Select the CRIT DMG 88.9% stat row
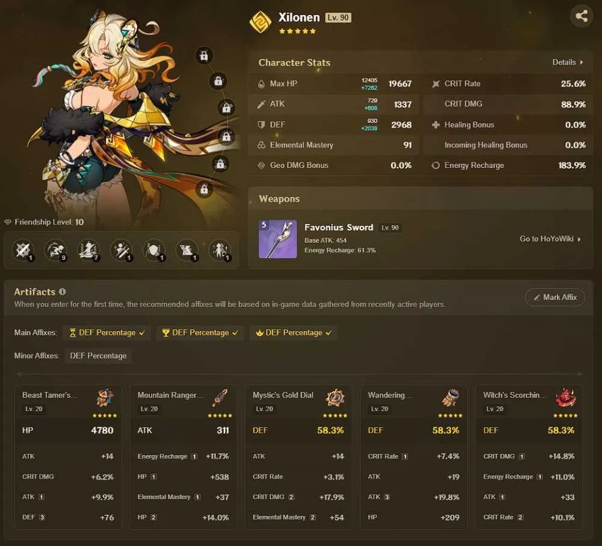Viewport: 602px width, 546px height. [x=508, y=104]
